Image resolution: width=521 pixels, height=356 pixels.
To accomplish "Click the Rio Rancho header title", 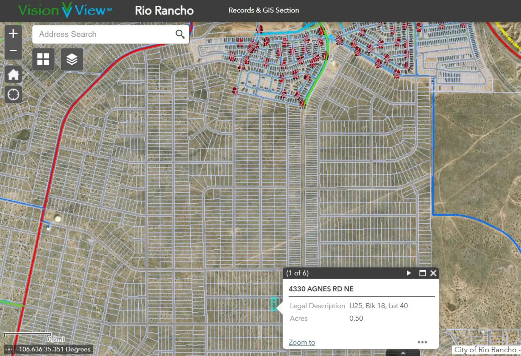I will pos(164,11).
